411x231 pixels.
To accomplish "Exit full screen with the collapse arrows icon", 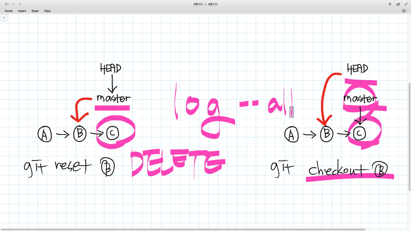I will pyautogui.click(x=406, y=4).
